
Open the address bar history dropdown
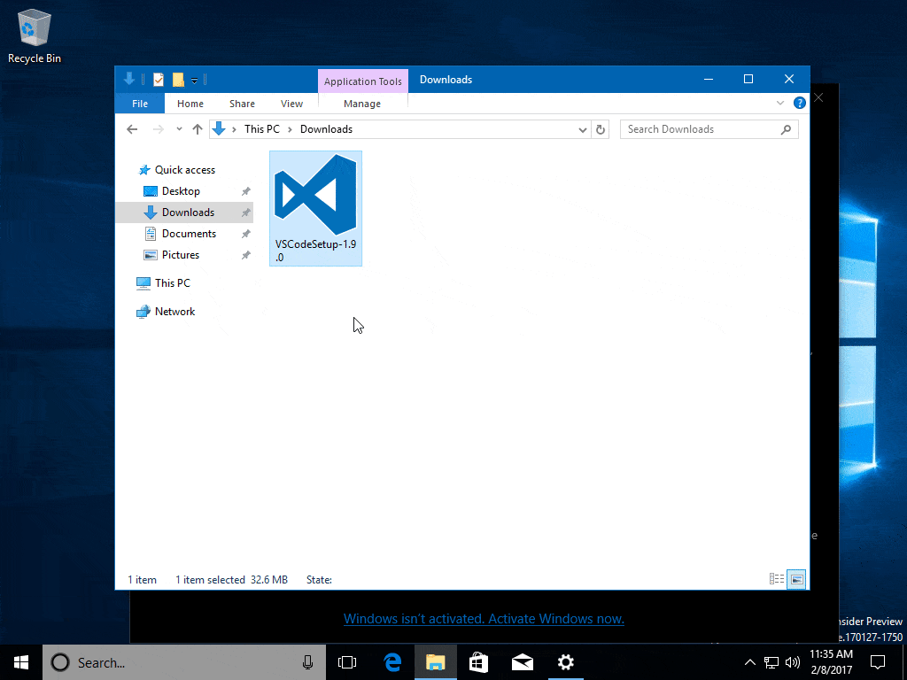583,129
